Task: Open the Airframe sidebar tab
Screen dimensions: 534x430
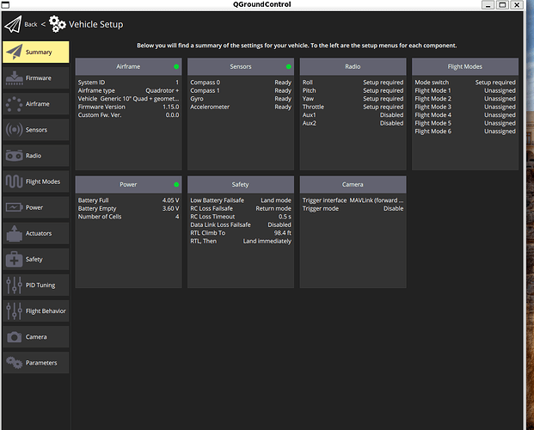Action: click(x=36, y=104)
